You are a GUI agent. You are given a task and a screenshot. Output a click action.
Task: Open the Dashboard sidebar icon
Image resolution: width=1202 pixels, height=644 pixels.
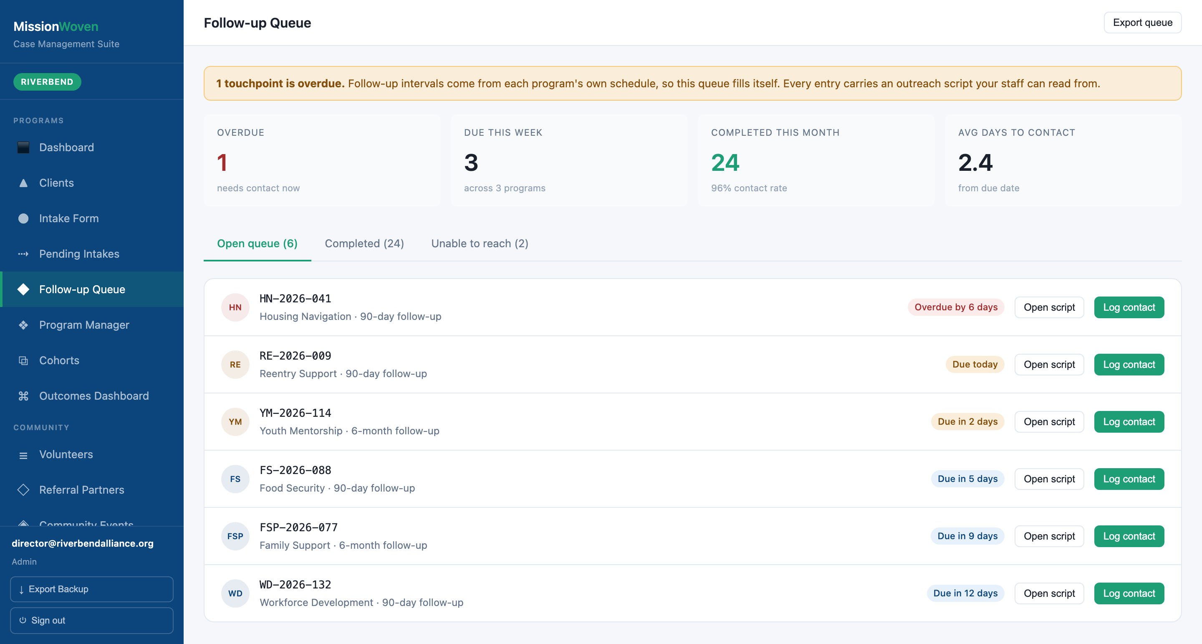(x=23, y=147)
